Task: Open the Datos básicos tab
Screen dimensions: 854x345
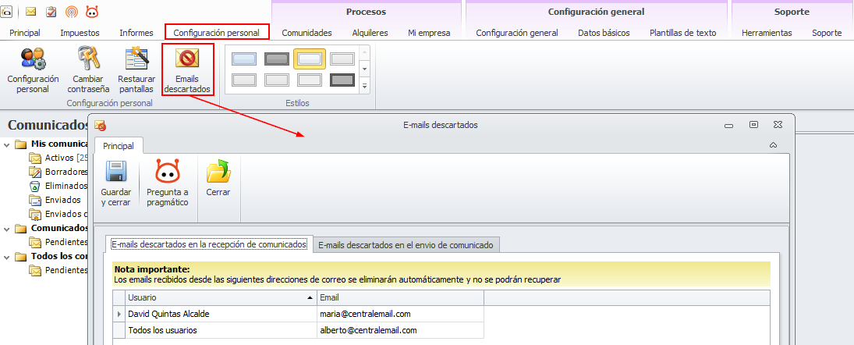Action: pos(604,33)
